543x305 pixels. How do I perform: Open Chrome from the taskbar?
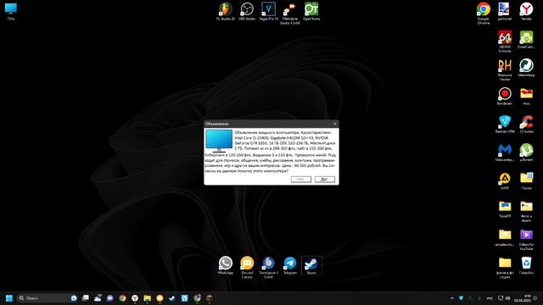point(122,298)
